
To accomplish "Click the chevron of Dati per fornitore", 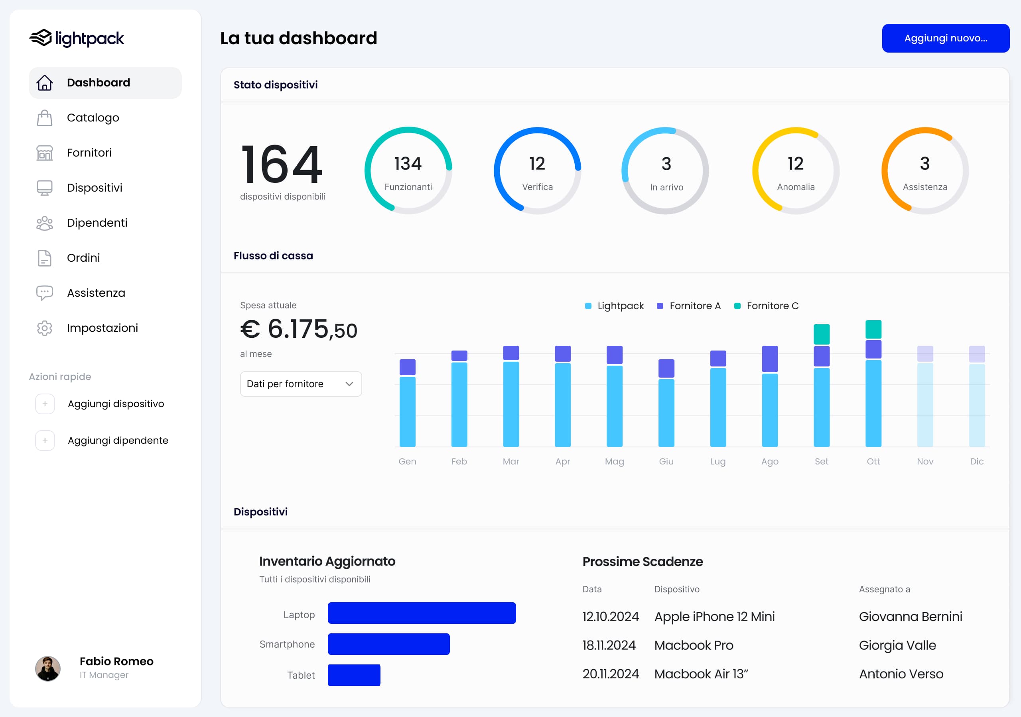I will click(349, 384).
